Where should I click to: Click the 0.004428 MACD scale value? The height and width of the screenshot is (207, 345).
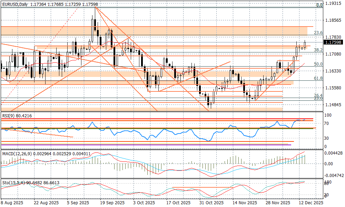coord(333,153)
